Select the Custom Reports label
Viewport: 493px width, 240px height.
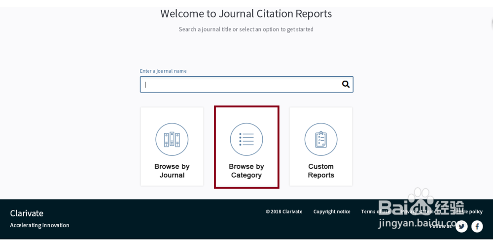(321, 171)
